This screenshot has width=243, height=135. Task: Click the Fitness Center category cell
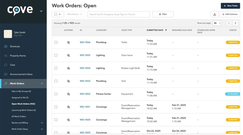[x=104, y=94]
